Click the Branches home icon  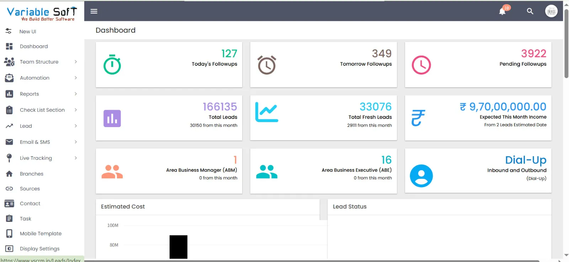pyautogui.click(x=9, y=174)
